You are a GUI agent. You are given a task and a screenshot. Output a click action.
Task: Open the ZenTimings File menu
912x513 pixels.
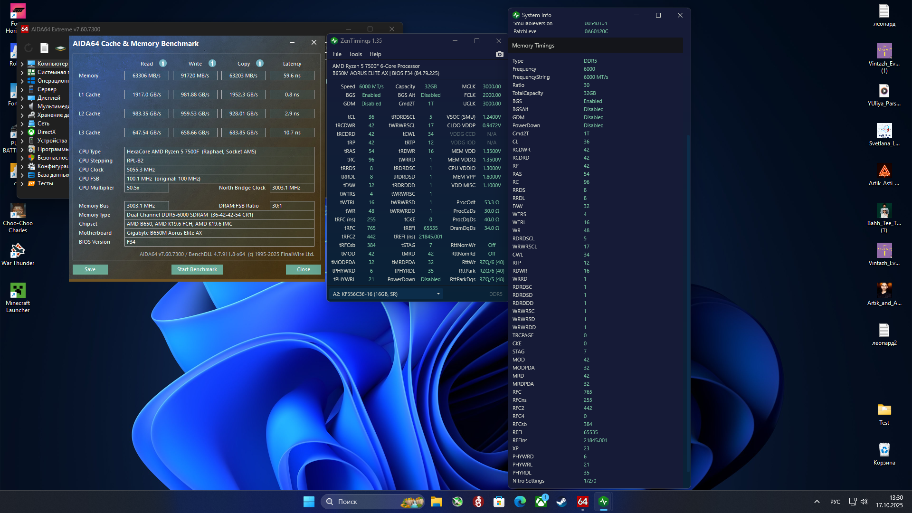[x=337, y=54]
